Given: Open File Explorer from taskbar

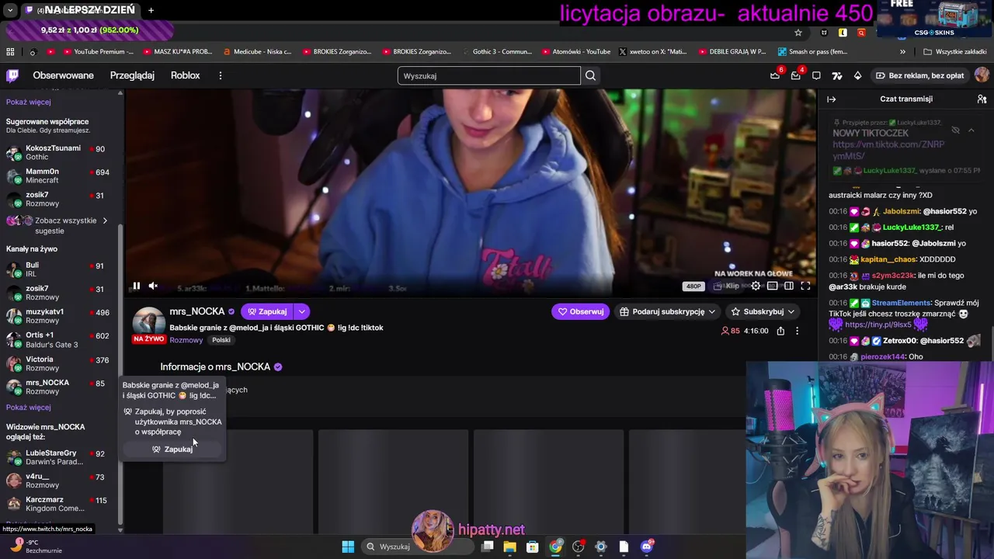Looking at the screenshot, I should point(509,547).
